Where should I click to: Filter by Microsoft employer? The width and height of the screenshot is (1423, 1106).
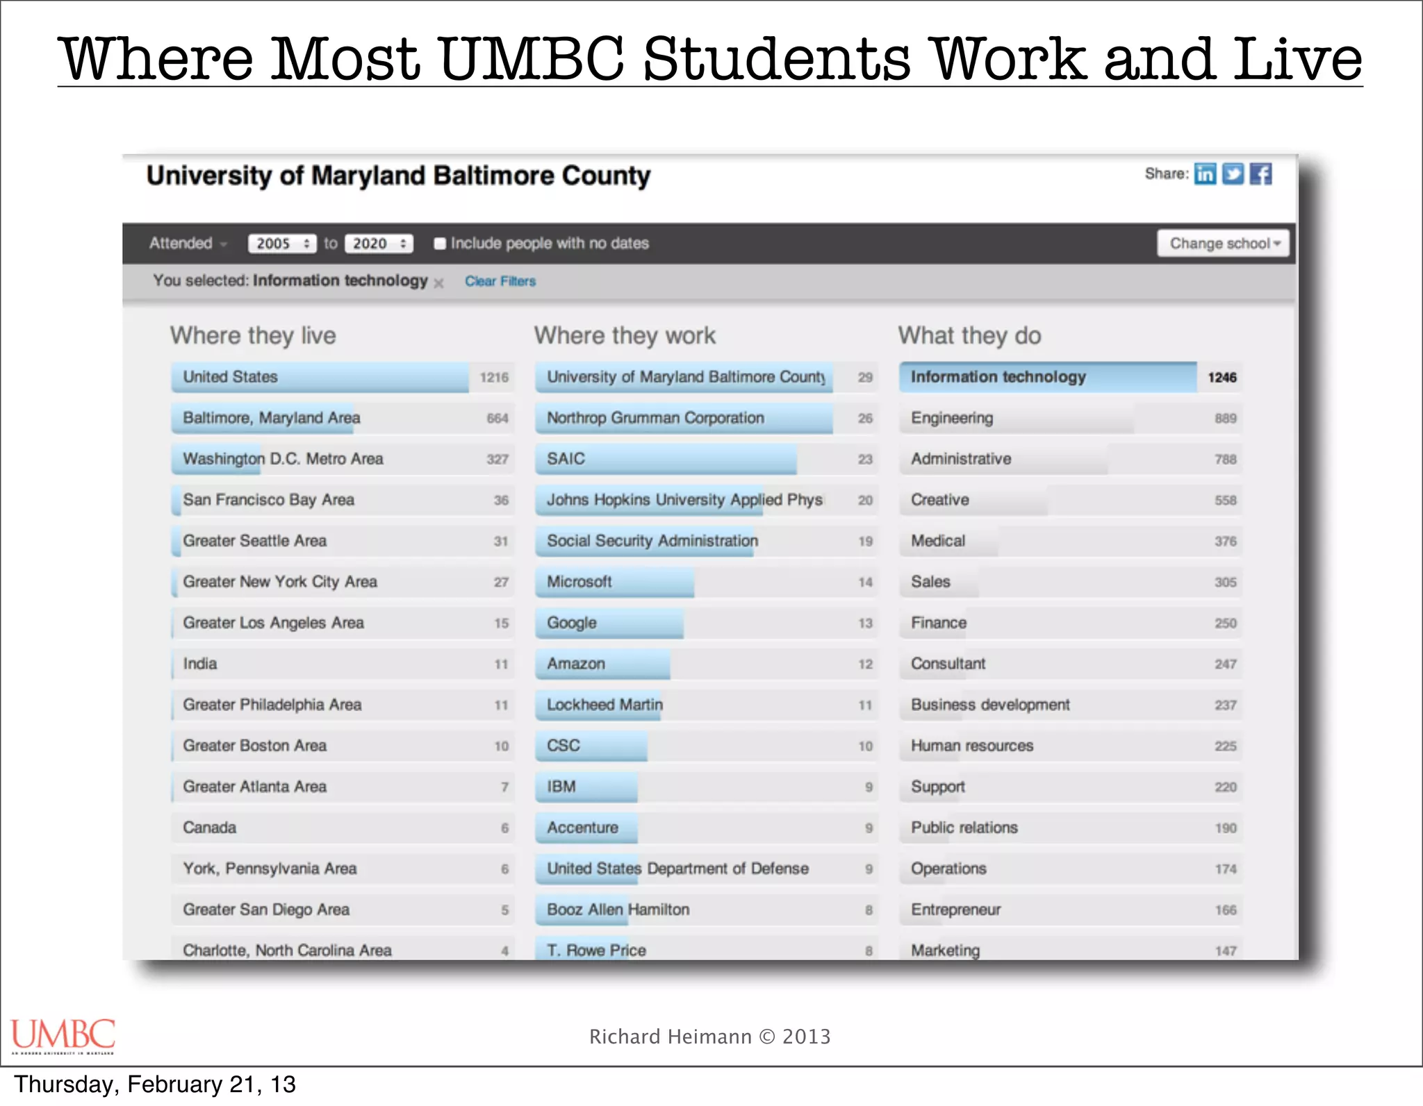pyautogui.click(x=707, y=582)
